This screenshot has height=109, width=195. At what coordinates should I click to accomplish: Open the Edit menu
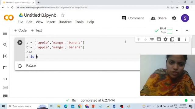(x=29, y=22)
